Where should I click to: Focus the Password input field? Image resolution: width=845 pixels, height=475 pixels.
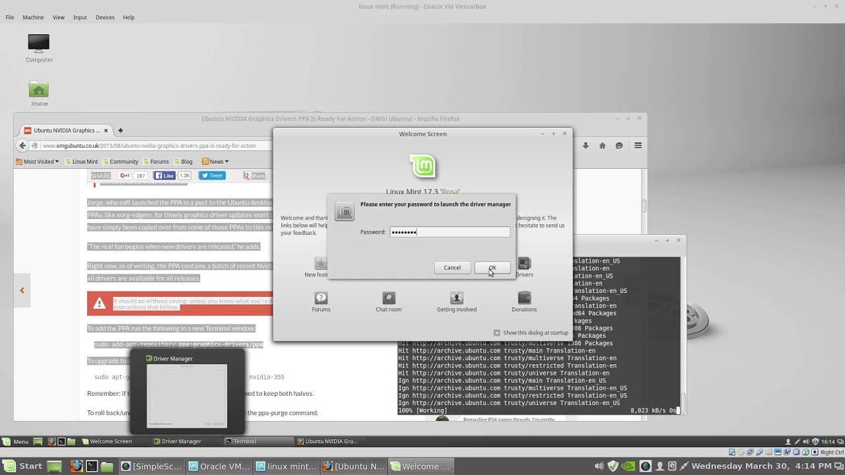click(x=450, y=232)
